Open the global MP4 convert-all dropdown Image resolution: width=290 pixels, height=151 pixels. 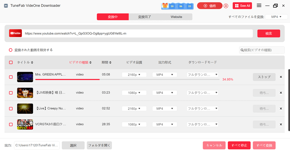[276, 17]
